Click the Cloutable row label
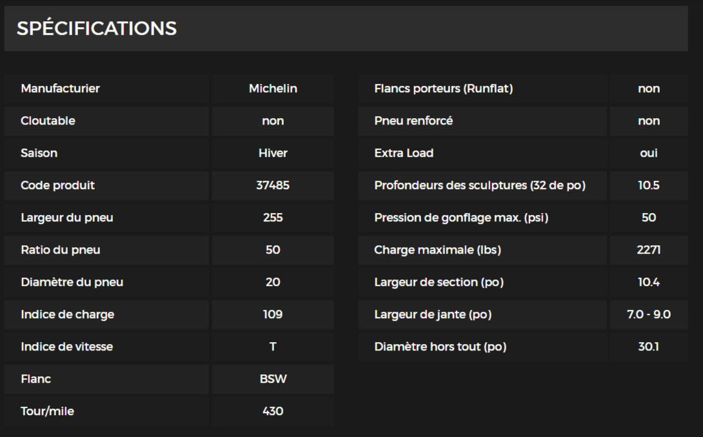 coord(48,121)
